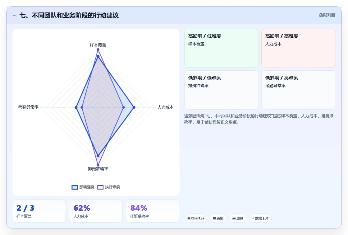
Task: Click the icon in the 进度 tag
Action: pyautogui.click(x=234, y=218)
